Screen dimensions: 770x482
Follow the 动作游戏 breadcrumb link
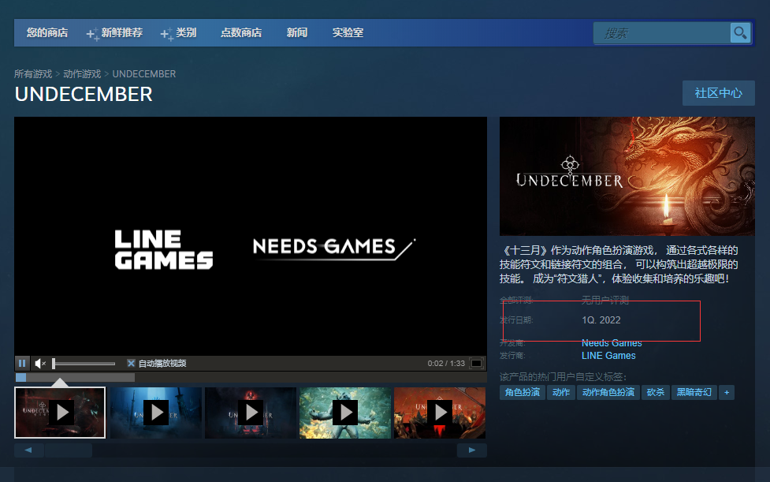(x=82, y=73)
